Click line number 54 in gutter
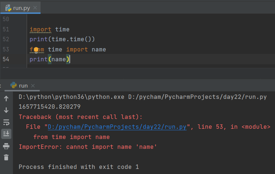 [5, 59]
